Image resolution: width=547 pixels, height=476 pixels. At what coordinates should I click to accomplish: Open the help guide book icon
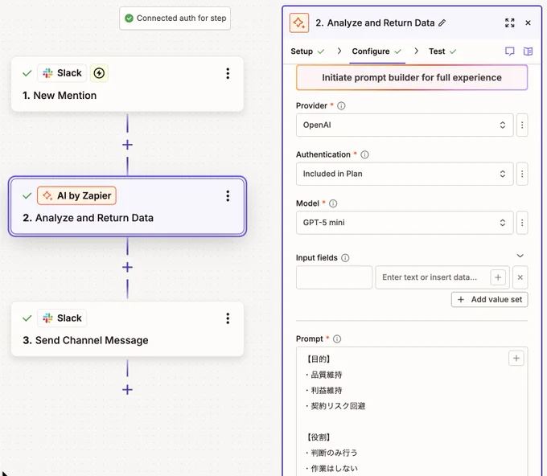pos(528,51)
